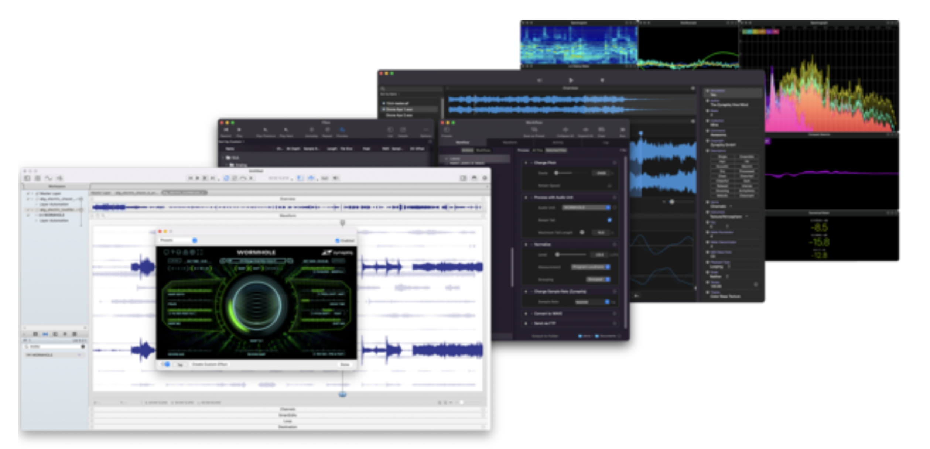The width and height of the screenshot is (930, 449).
Task: Adjust the Normalize level slider
Action: click(558, 255)
